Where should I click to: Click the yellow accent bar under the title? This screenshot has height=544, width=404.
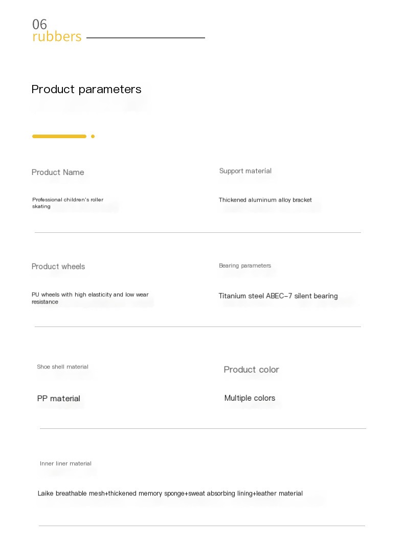59,136
